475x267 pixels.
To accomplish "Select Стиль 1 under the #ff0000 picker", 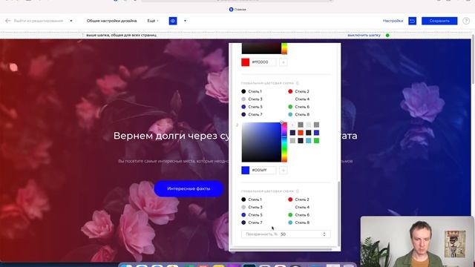I will point(252,91).
